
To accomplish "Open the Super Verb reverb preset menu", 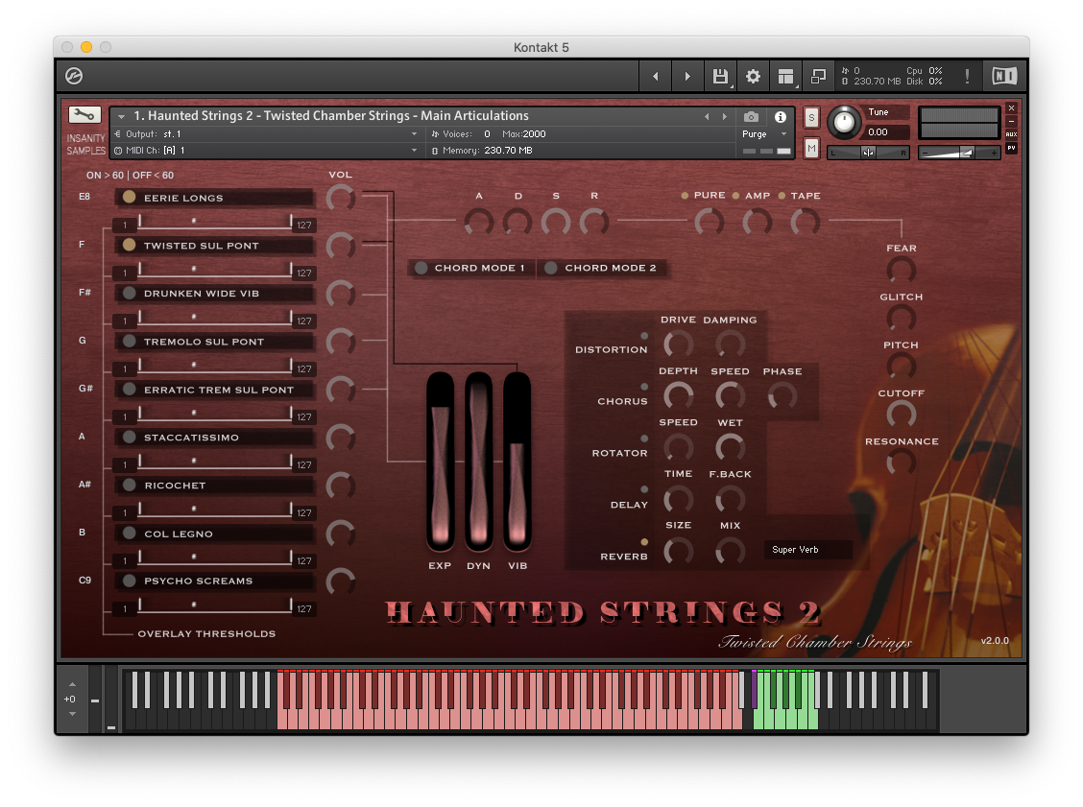I will tap(808, 550).
